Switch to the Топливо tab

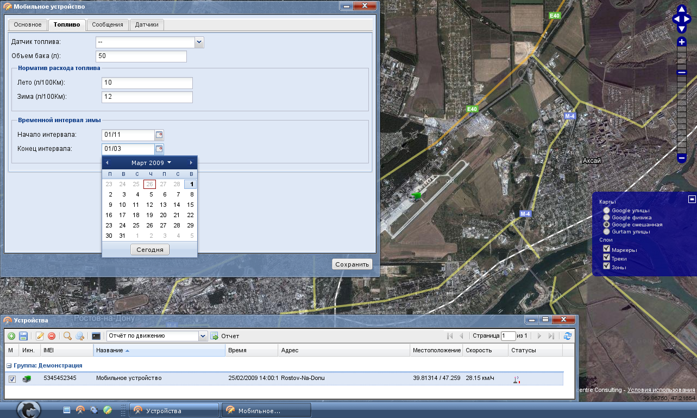click(67, 24)
